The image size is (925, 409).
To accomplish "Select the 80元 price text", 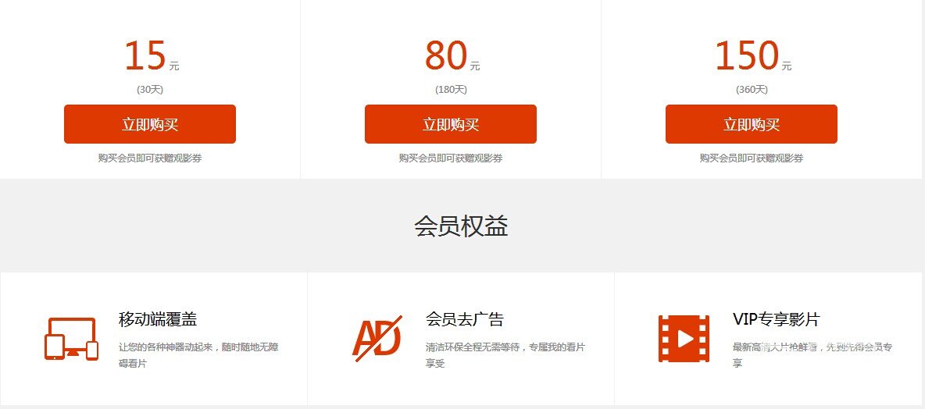I will (451, 57).
